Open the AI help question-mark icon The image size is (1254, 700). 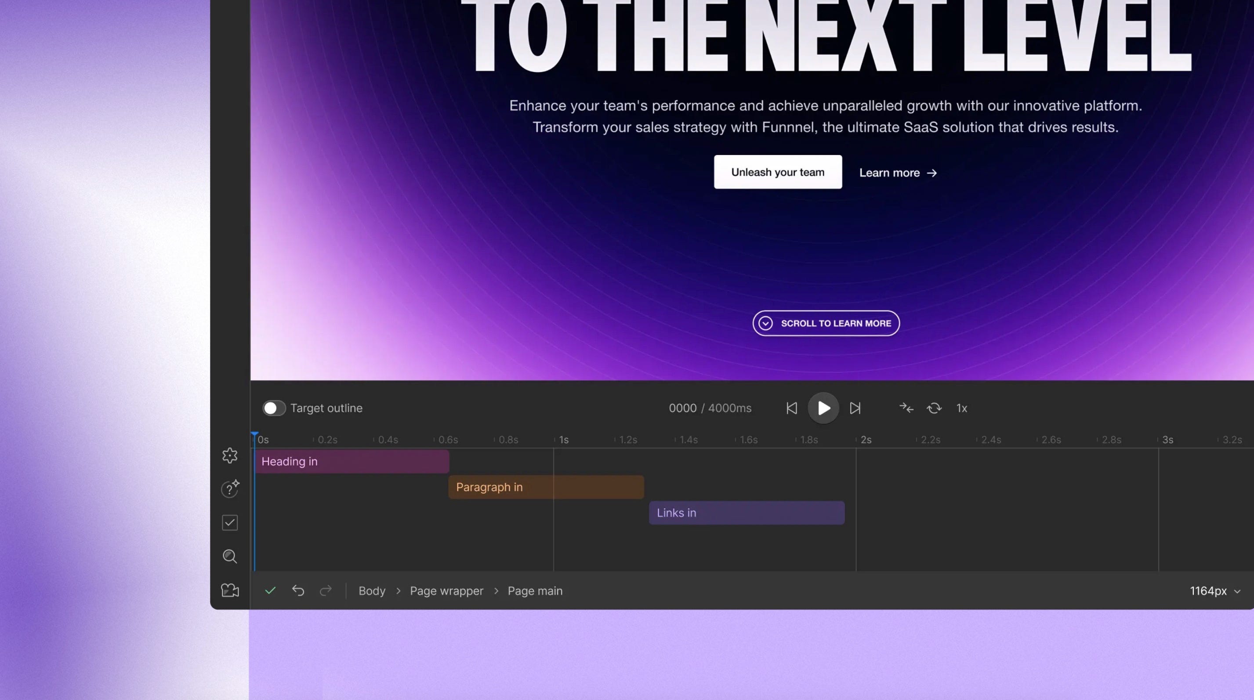(230, 489)
